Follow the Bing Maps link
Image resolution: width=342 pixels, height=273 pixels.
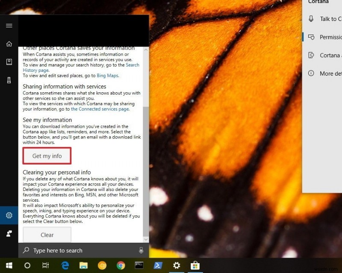coord(108,76)
